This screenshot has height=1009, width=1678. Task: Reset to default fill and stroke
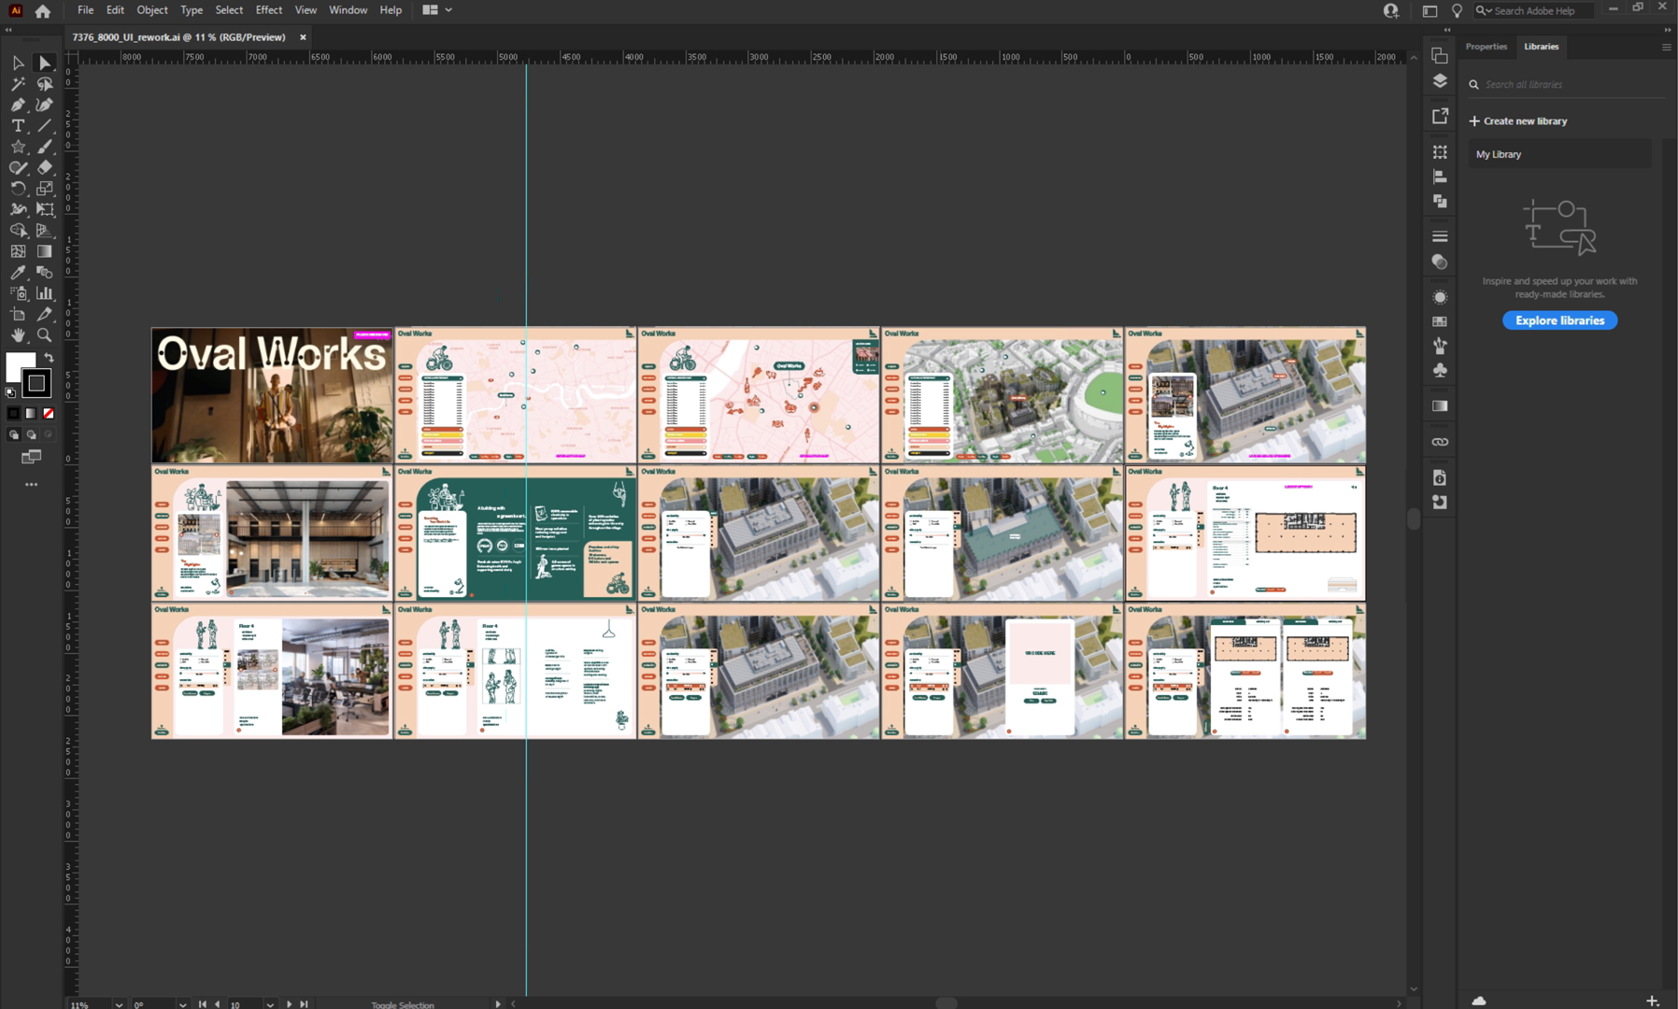pos(10,392)
